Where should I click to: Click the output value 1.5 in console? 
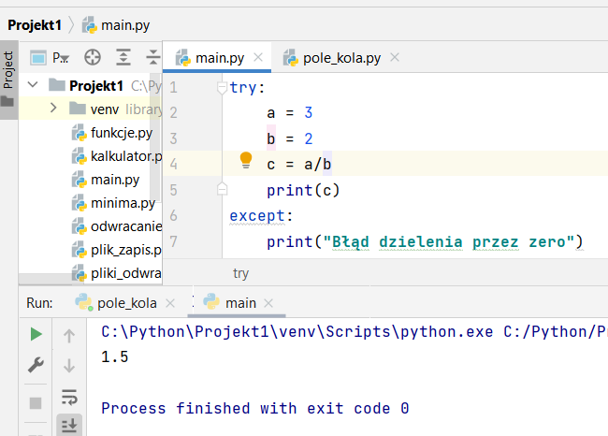(114, 356)
